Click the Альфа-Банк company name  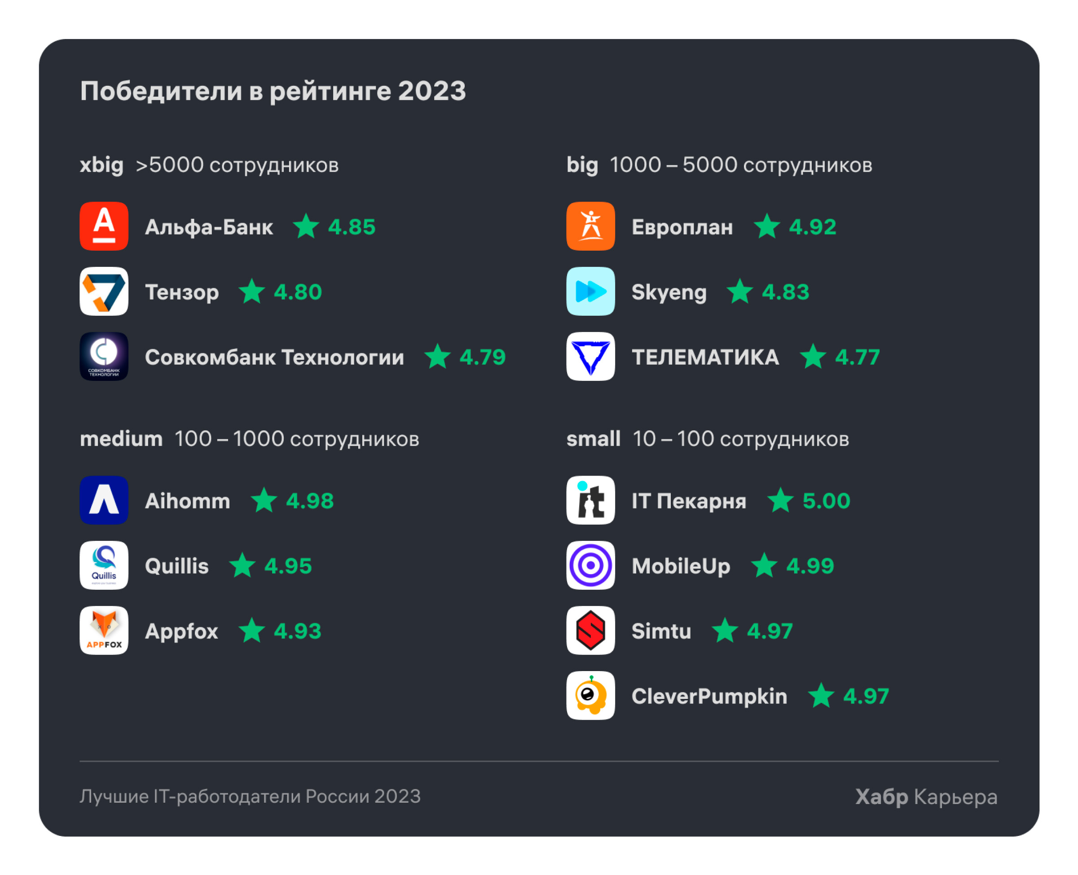click(x=209, y=227)
